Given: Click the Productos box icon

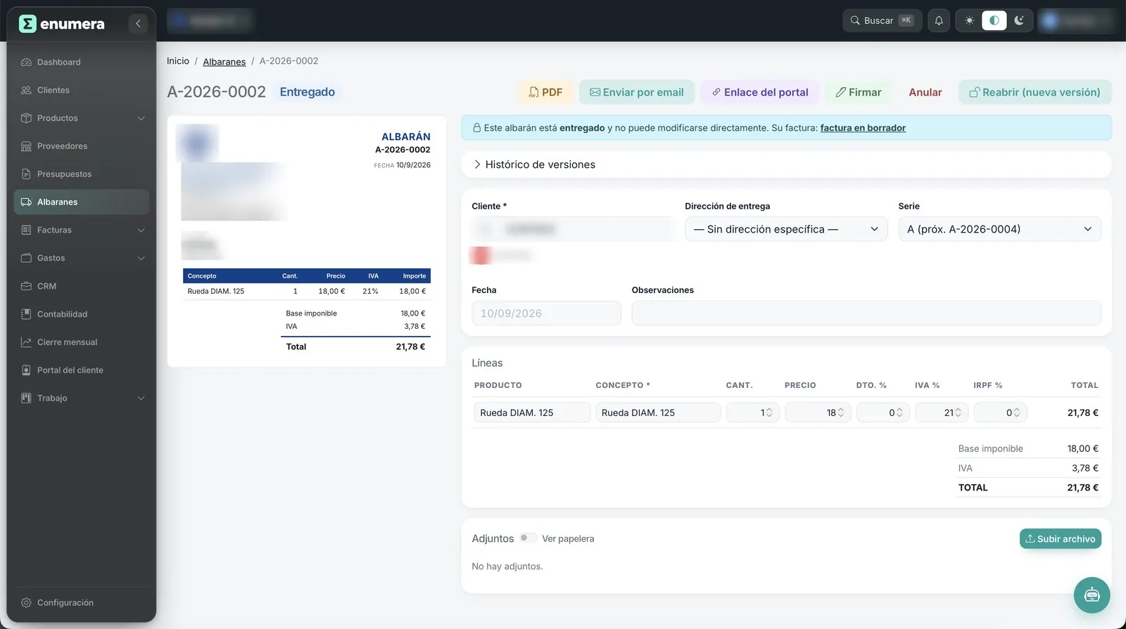Looking at the screenshot, I should coord(26,118).
